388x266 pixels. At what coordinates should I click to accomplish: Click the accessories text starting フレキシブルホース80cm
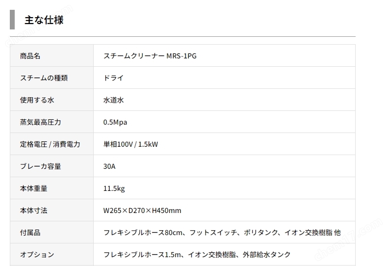[x=222, y=232]
